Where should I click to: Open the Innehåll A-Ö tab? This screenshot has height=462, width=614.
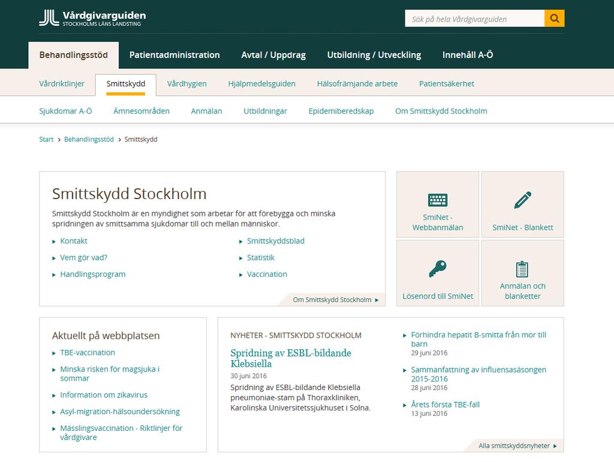pyautogui.click(x=468, y=55)
